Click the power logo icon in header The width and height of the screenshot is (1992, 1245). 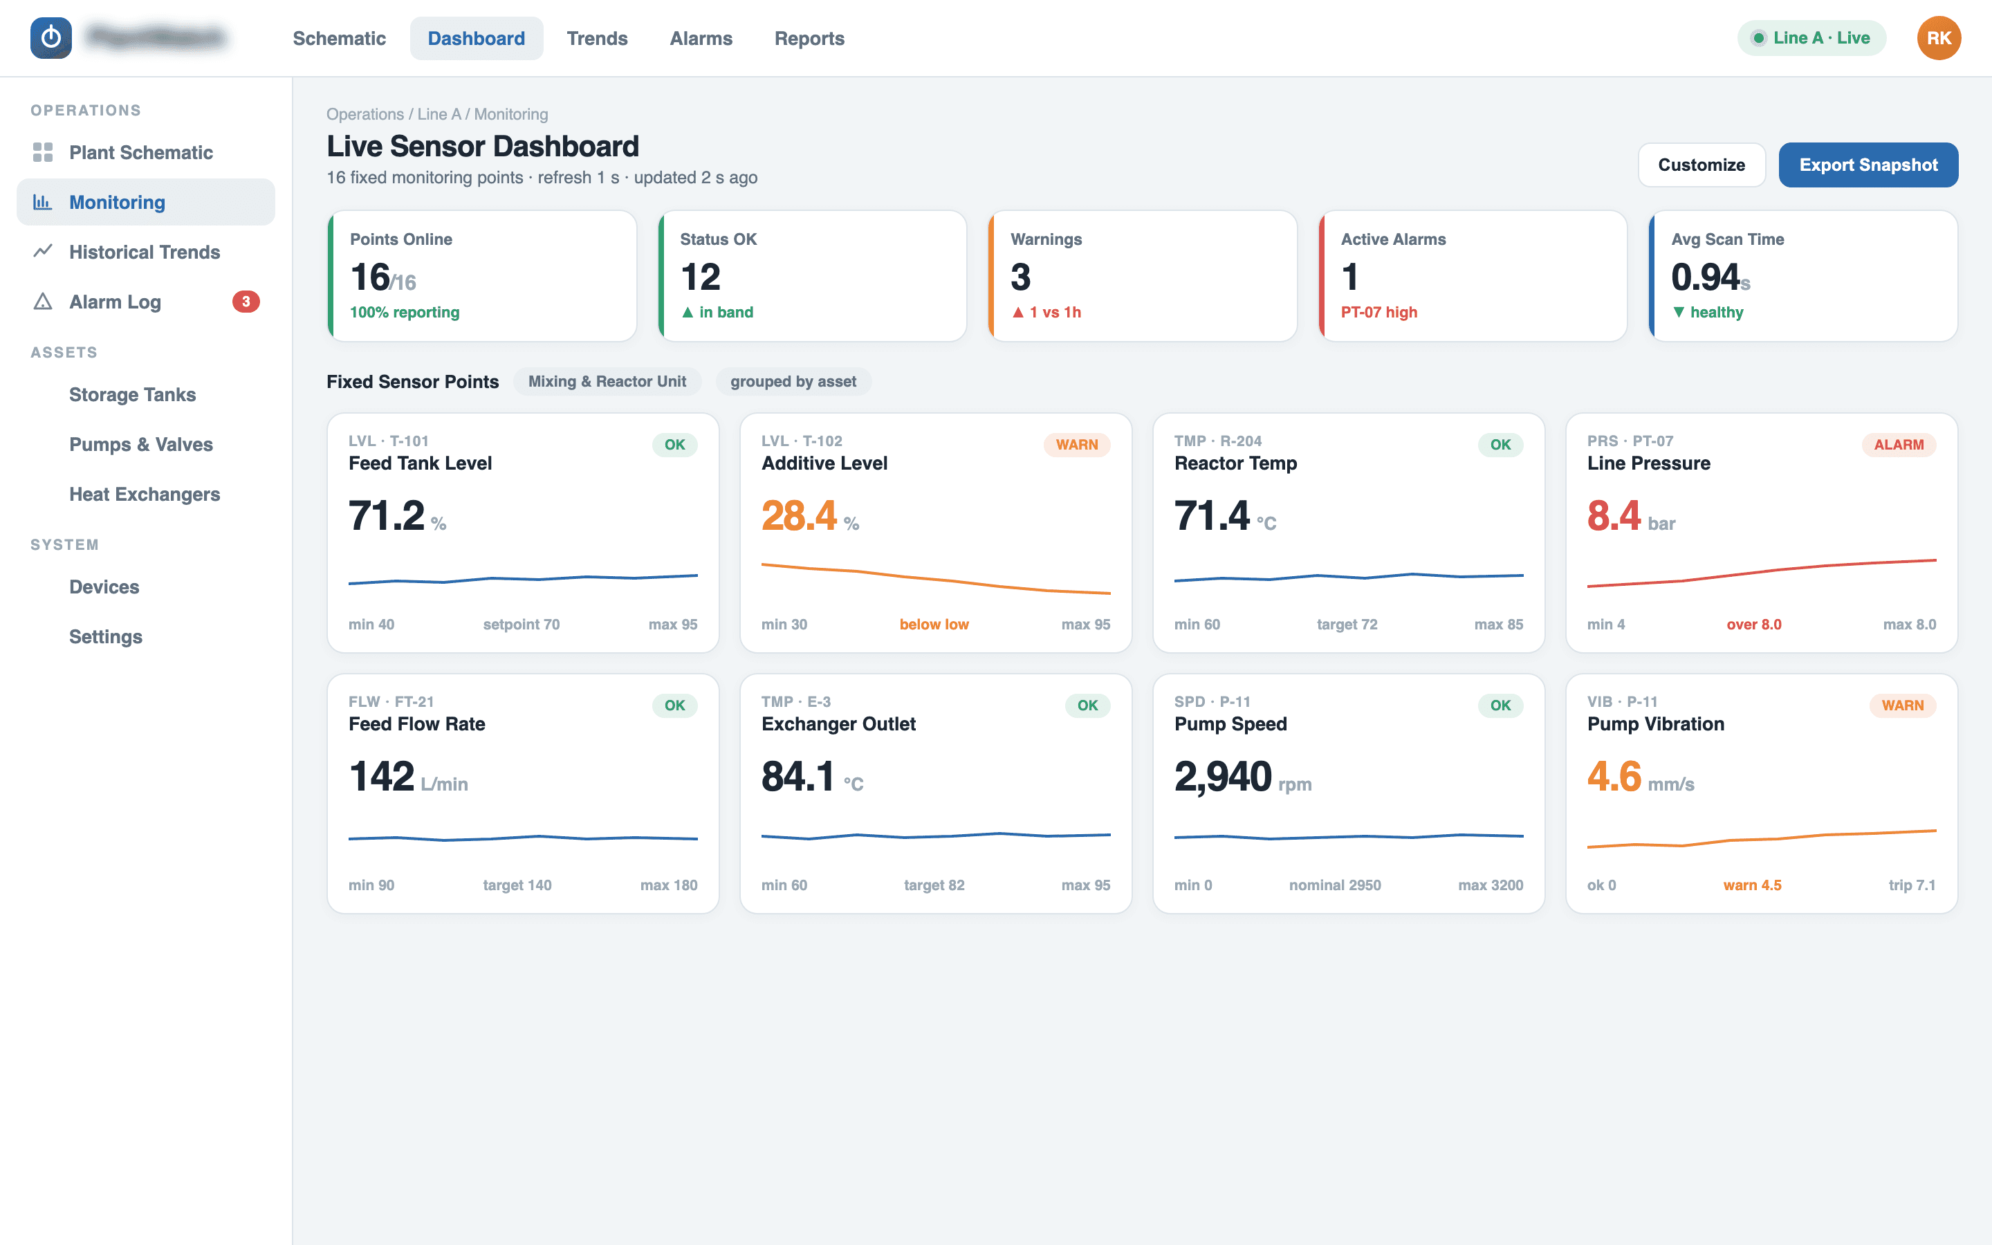coord(51,38)
